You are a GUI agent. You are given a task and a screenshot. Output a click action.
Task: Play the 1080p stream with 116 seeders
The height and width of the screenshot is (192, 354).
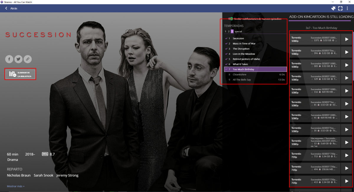pyautogui.click(x=347, y=91)
